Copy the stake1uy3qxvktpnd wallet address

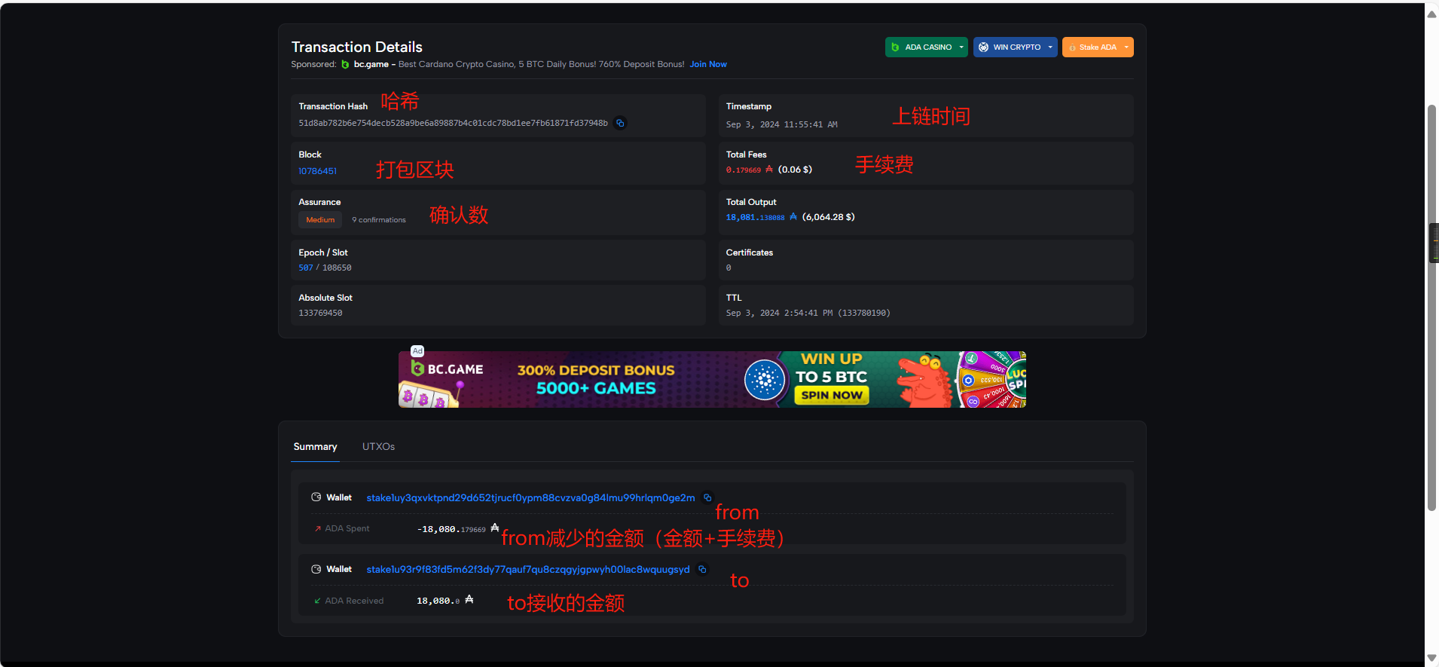coord(707,497)
